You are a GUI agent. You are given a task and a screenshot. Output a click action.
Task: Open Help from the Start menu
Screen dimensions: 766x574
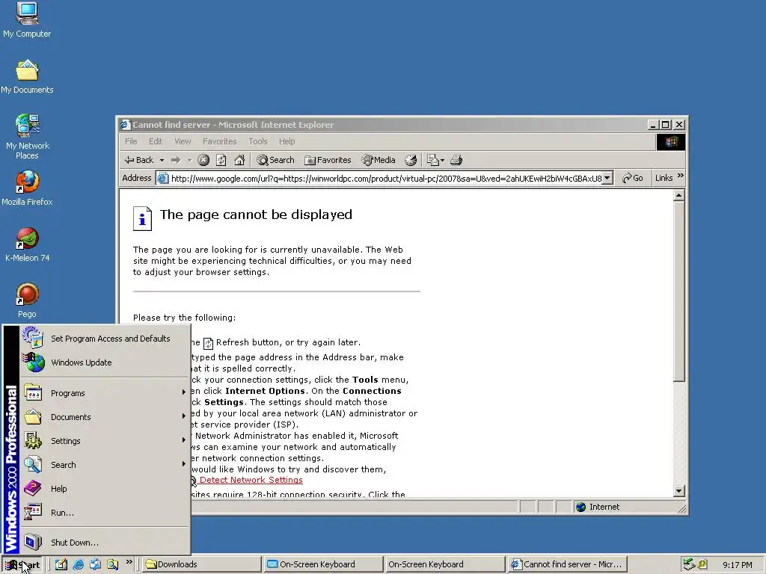click(x=105, y=489)
